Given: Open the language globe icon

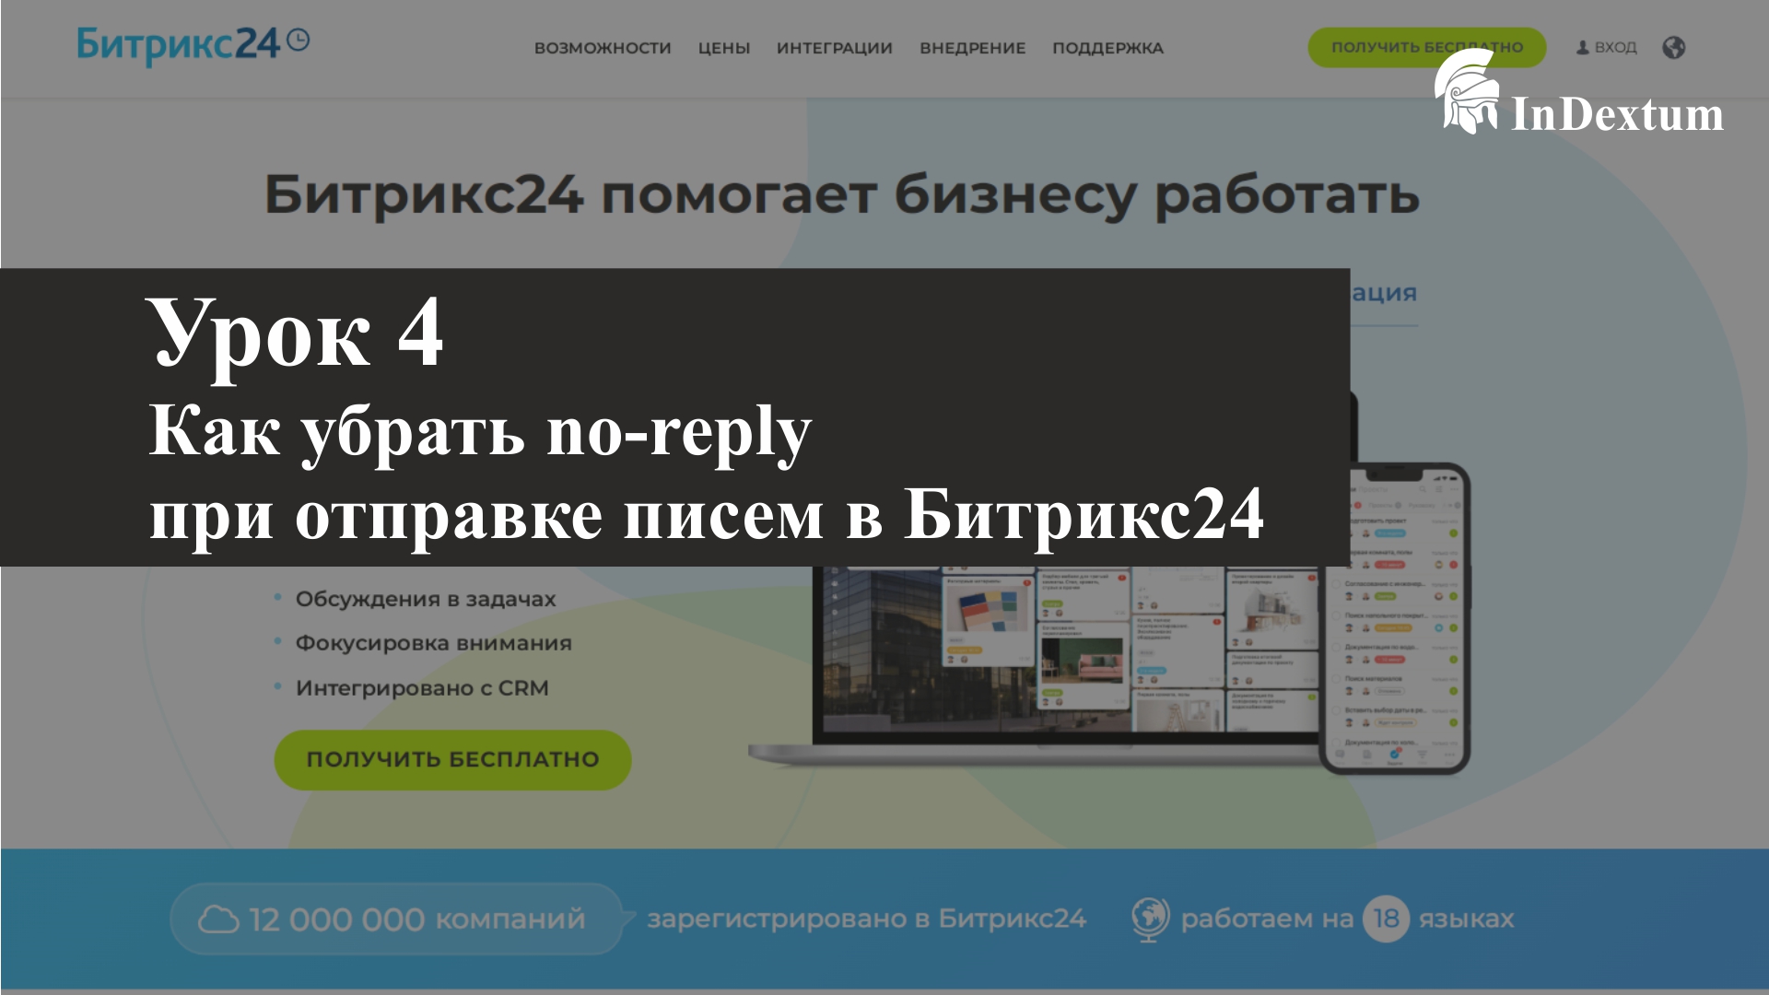Looking at the screenshot, I should pyautogui.click(x=1673, y=48).
